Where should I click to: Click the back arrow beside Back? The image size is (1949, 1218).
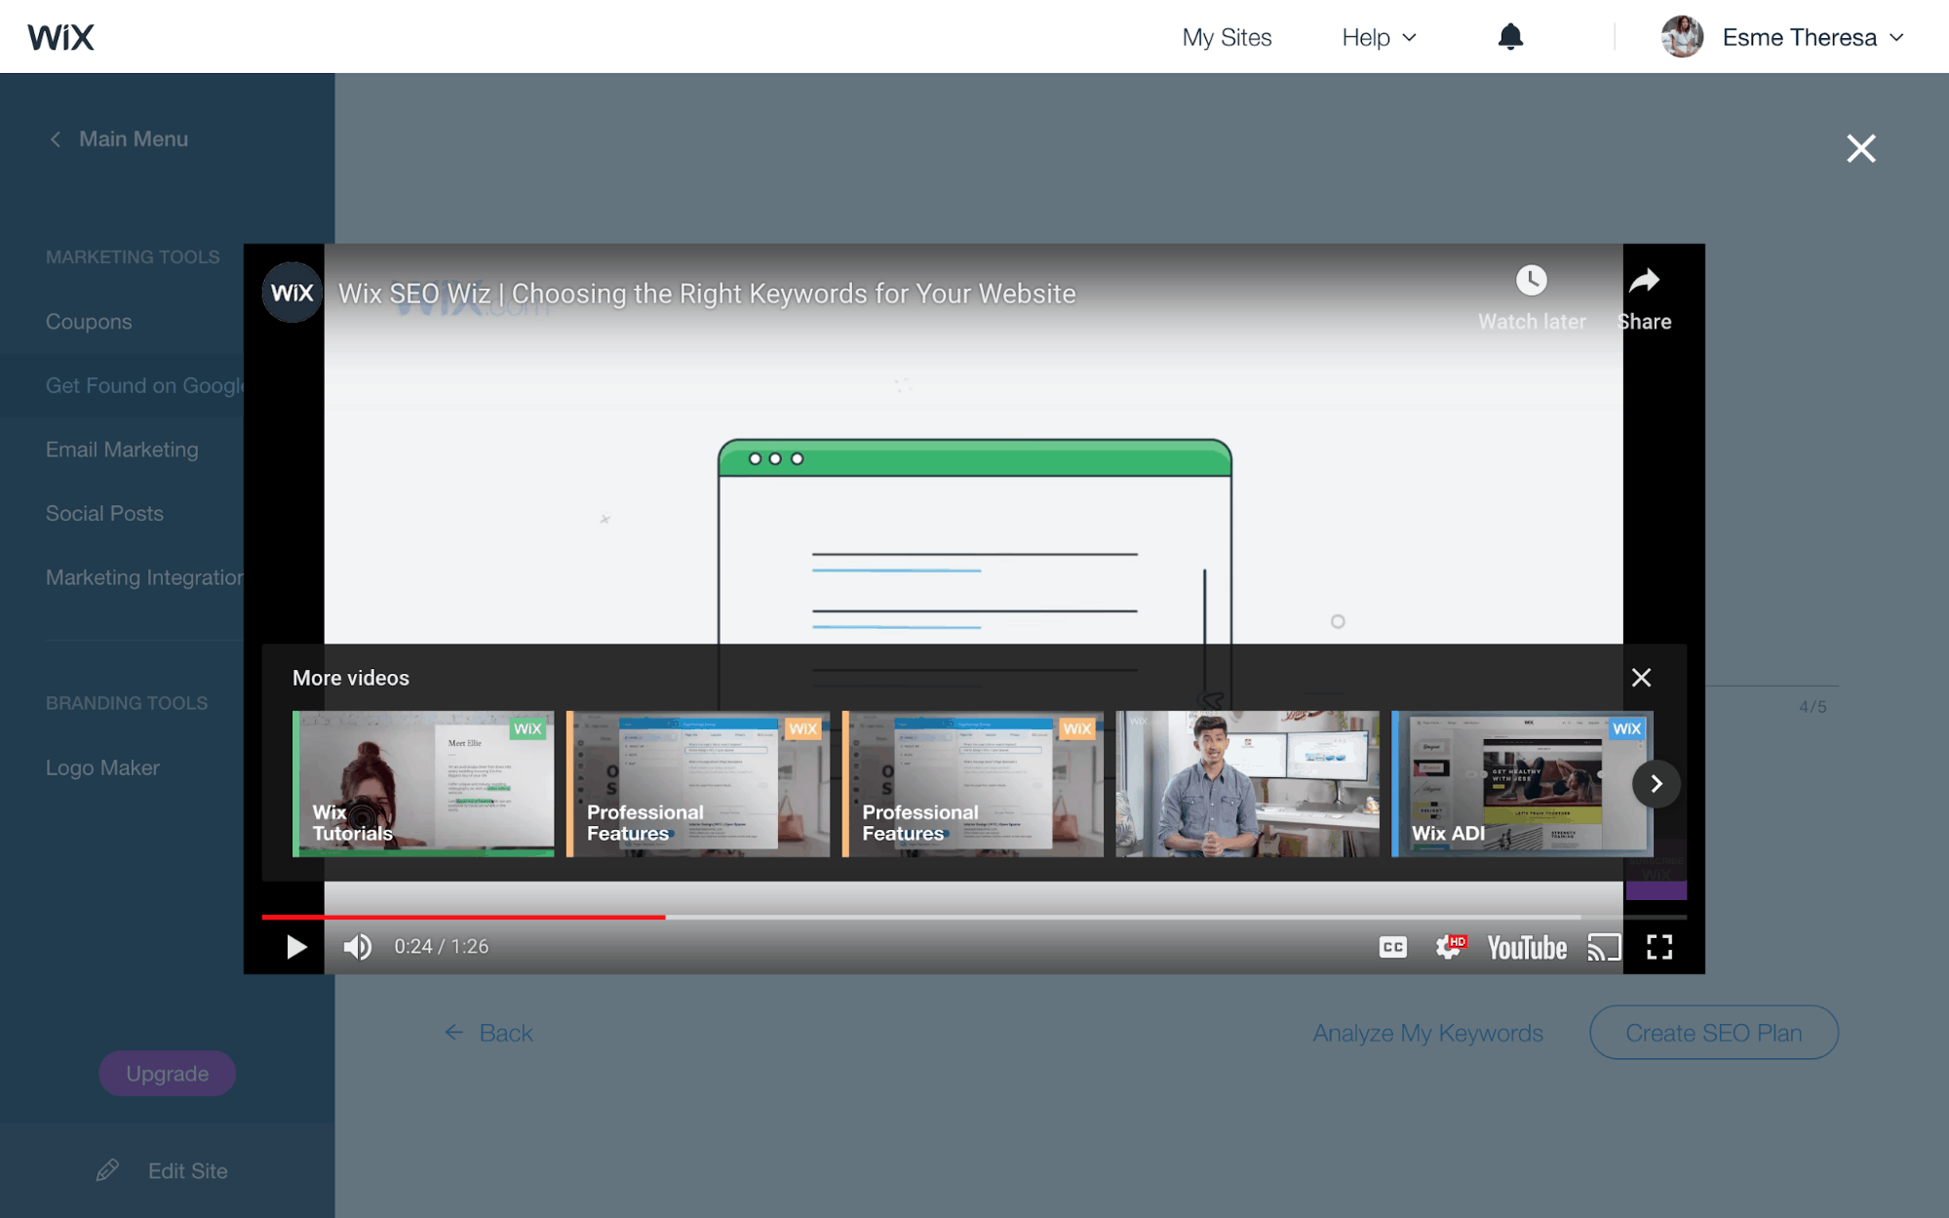click(x=453, y=1032)
